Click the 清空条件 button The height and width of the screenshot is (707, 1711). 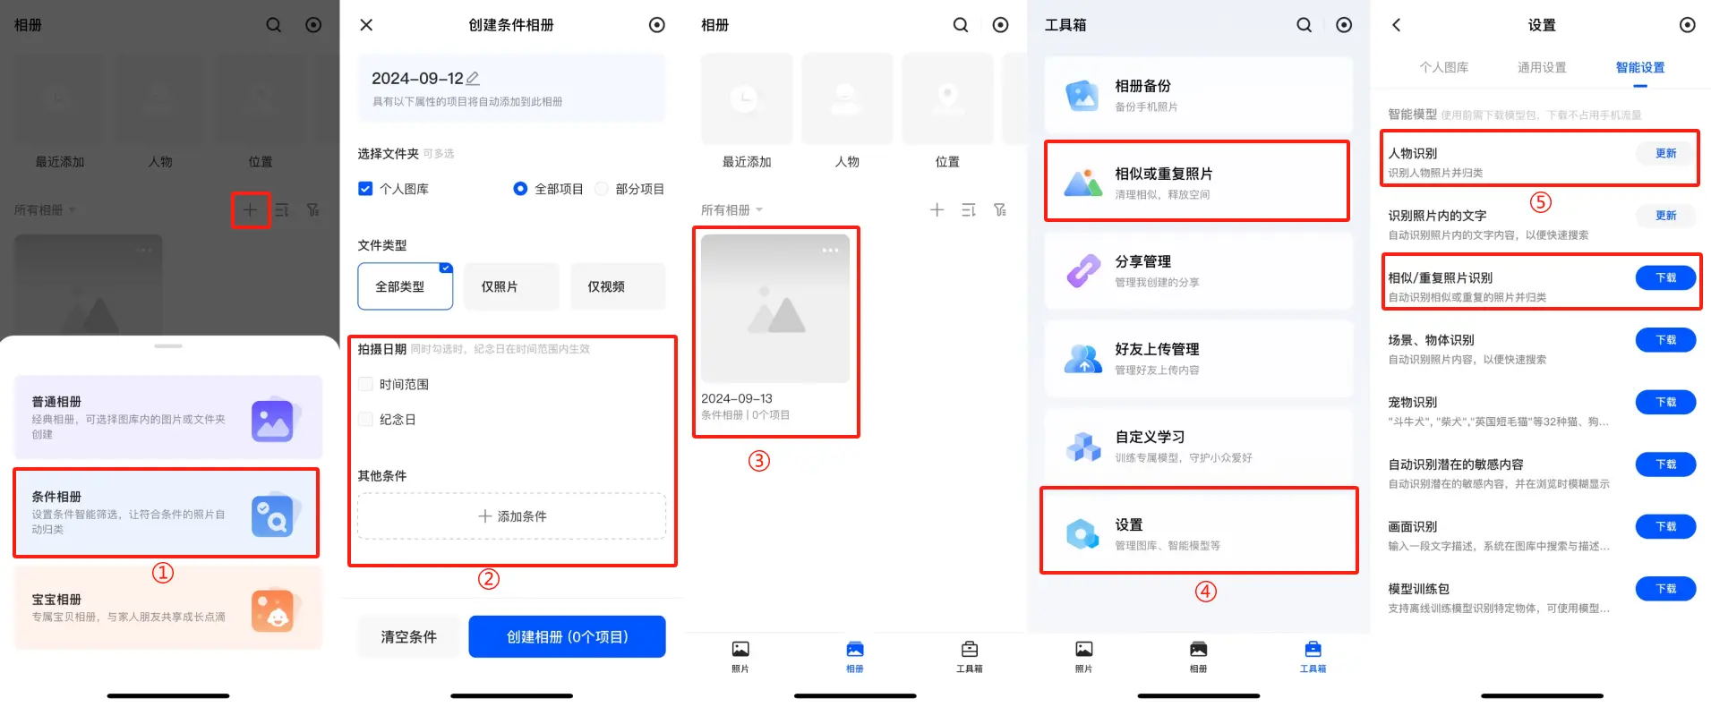tap(408, 637)
